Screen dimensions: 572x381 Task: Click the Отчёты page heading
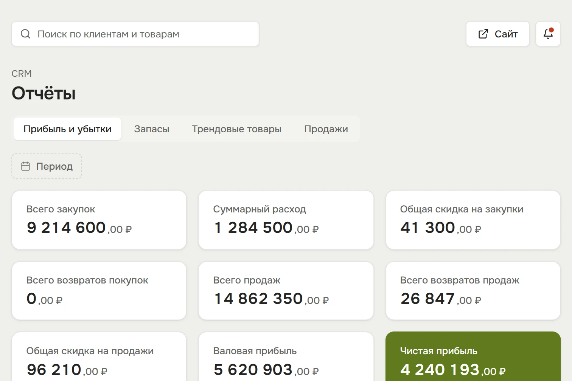click(44, 93)
